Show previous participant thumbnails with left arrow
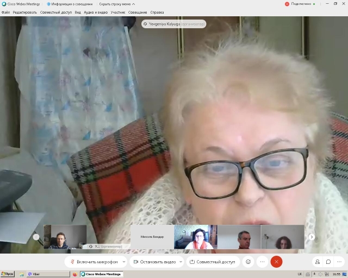This screenshot has width=348, height=278. tap(36, 237)
